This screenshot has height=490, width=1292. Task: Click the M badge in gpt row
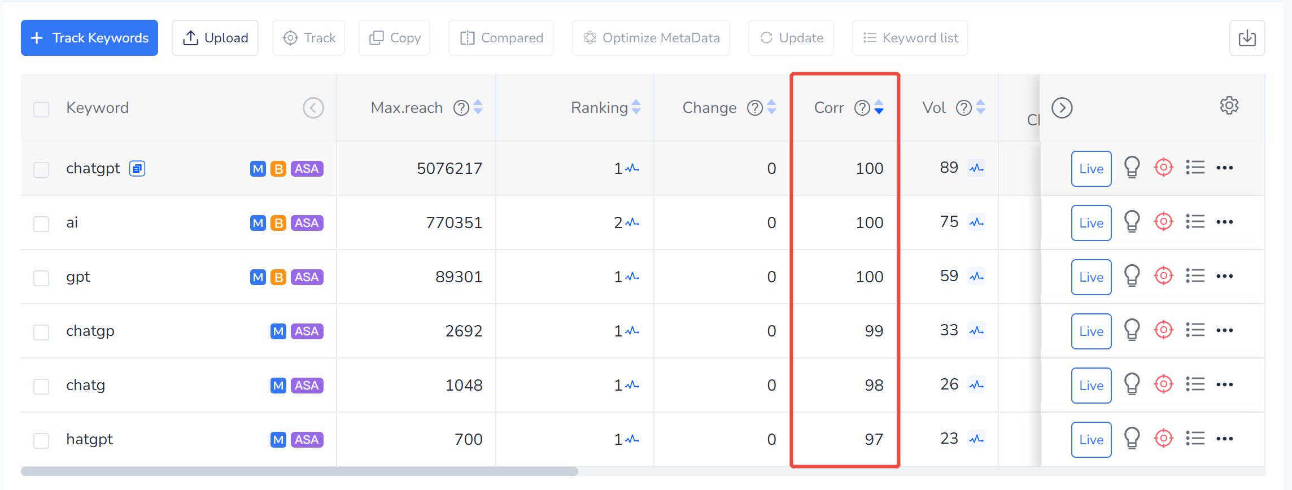click(x=258, y=277)
